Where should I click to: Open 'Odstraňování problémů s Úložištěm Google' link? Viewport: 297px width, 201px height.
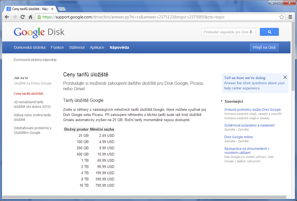(x=33, y=130)
